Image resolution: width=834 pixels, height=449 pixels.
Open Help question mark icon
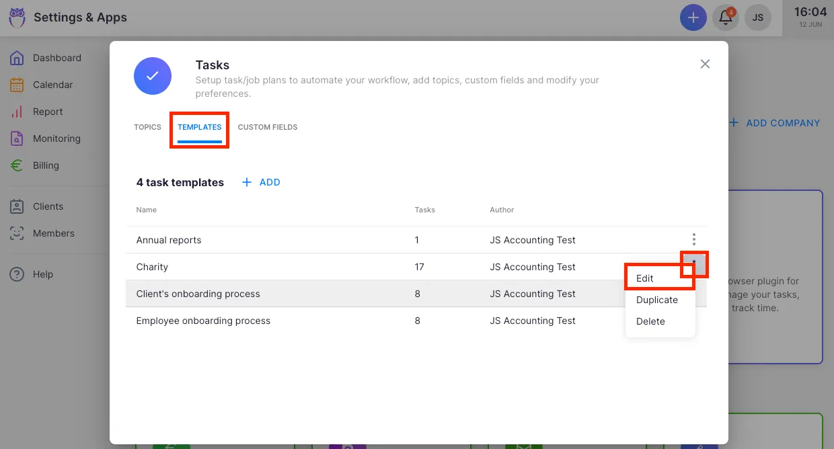tap(17, 274)
